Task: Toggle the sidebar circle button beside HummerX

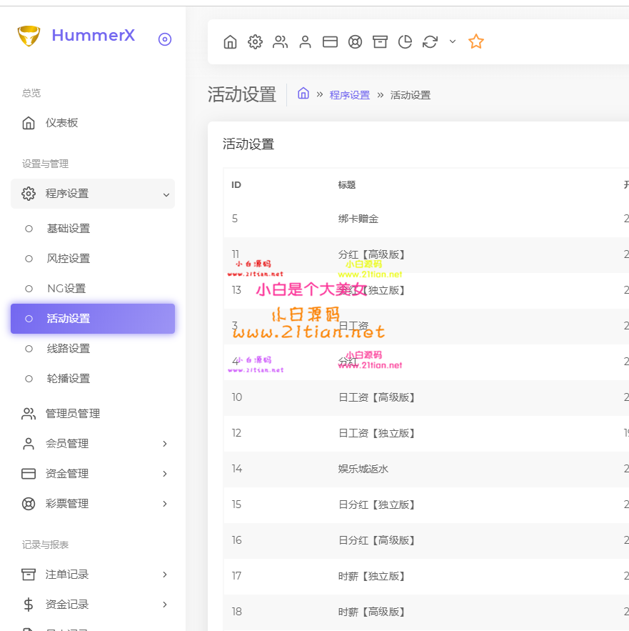Action: [165, 39]
